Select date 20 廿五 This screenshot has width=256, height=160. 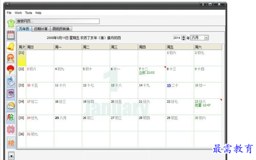[x=124, y=107]
